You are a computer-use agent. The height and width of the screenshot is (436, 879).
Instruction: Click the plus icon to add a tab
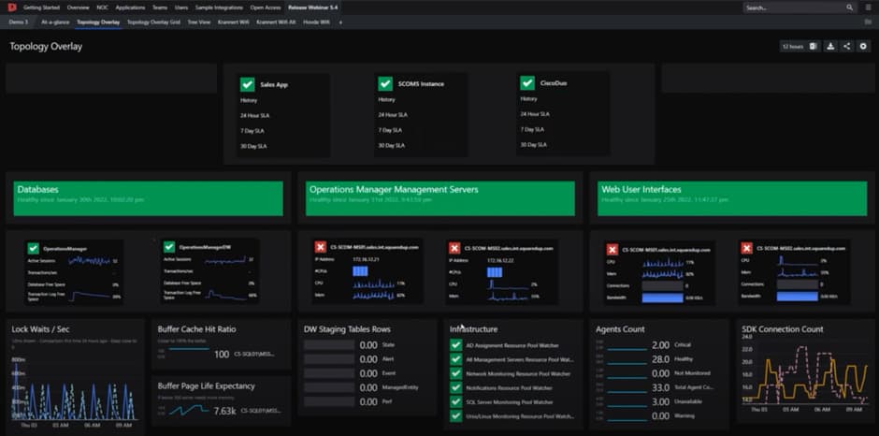point(340,22)
